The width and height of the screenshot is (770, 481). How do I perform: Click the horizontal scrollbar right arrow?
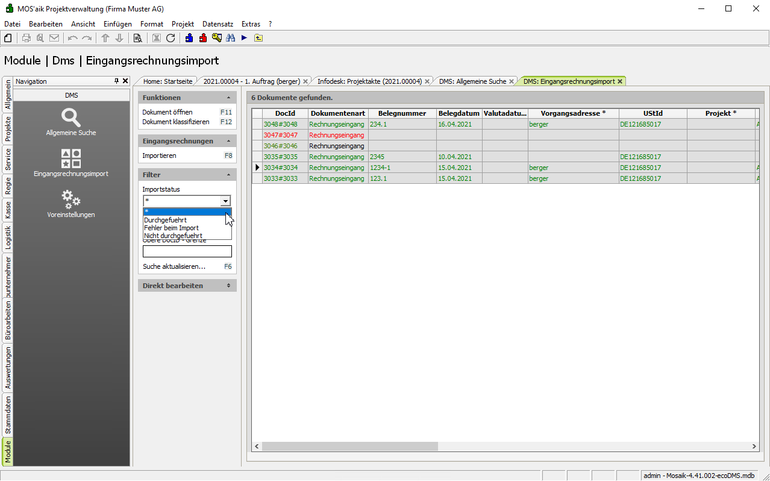pyautogui.click(x=754, y=447)
